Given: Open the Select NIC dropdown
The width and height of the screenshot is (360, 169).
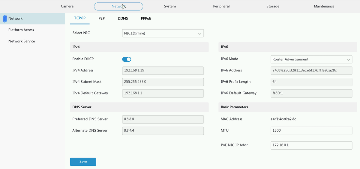Looking at the screenshot, I should click(x=163, y=33).
